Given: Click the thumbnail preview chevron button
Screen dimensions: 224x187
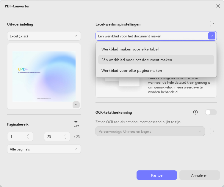Looking at the screenshot, I should pos(76,105).
